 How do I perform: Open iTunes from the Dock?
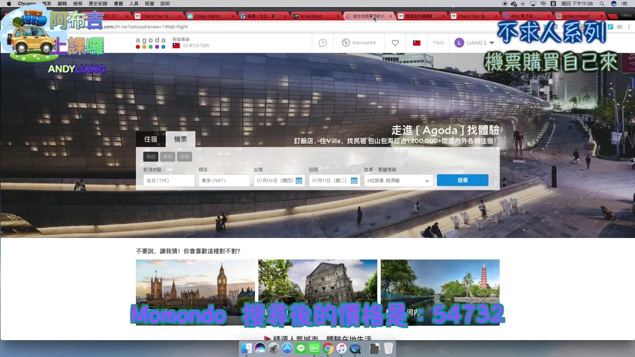click(341, 349)
